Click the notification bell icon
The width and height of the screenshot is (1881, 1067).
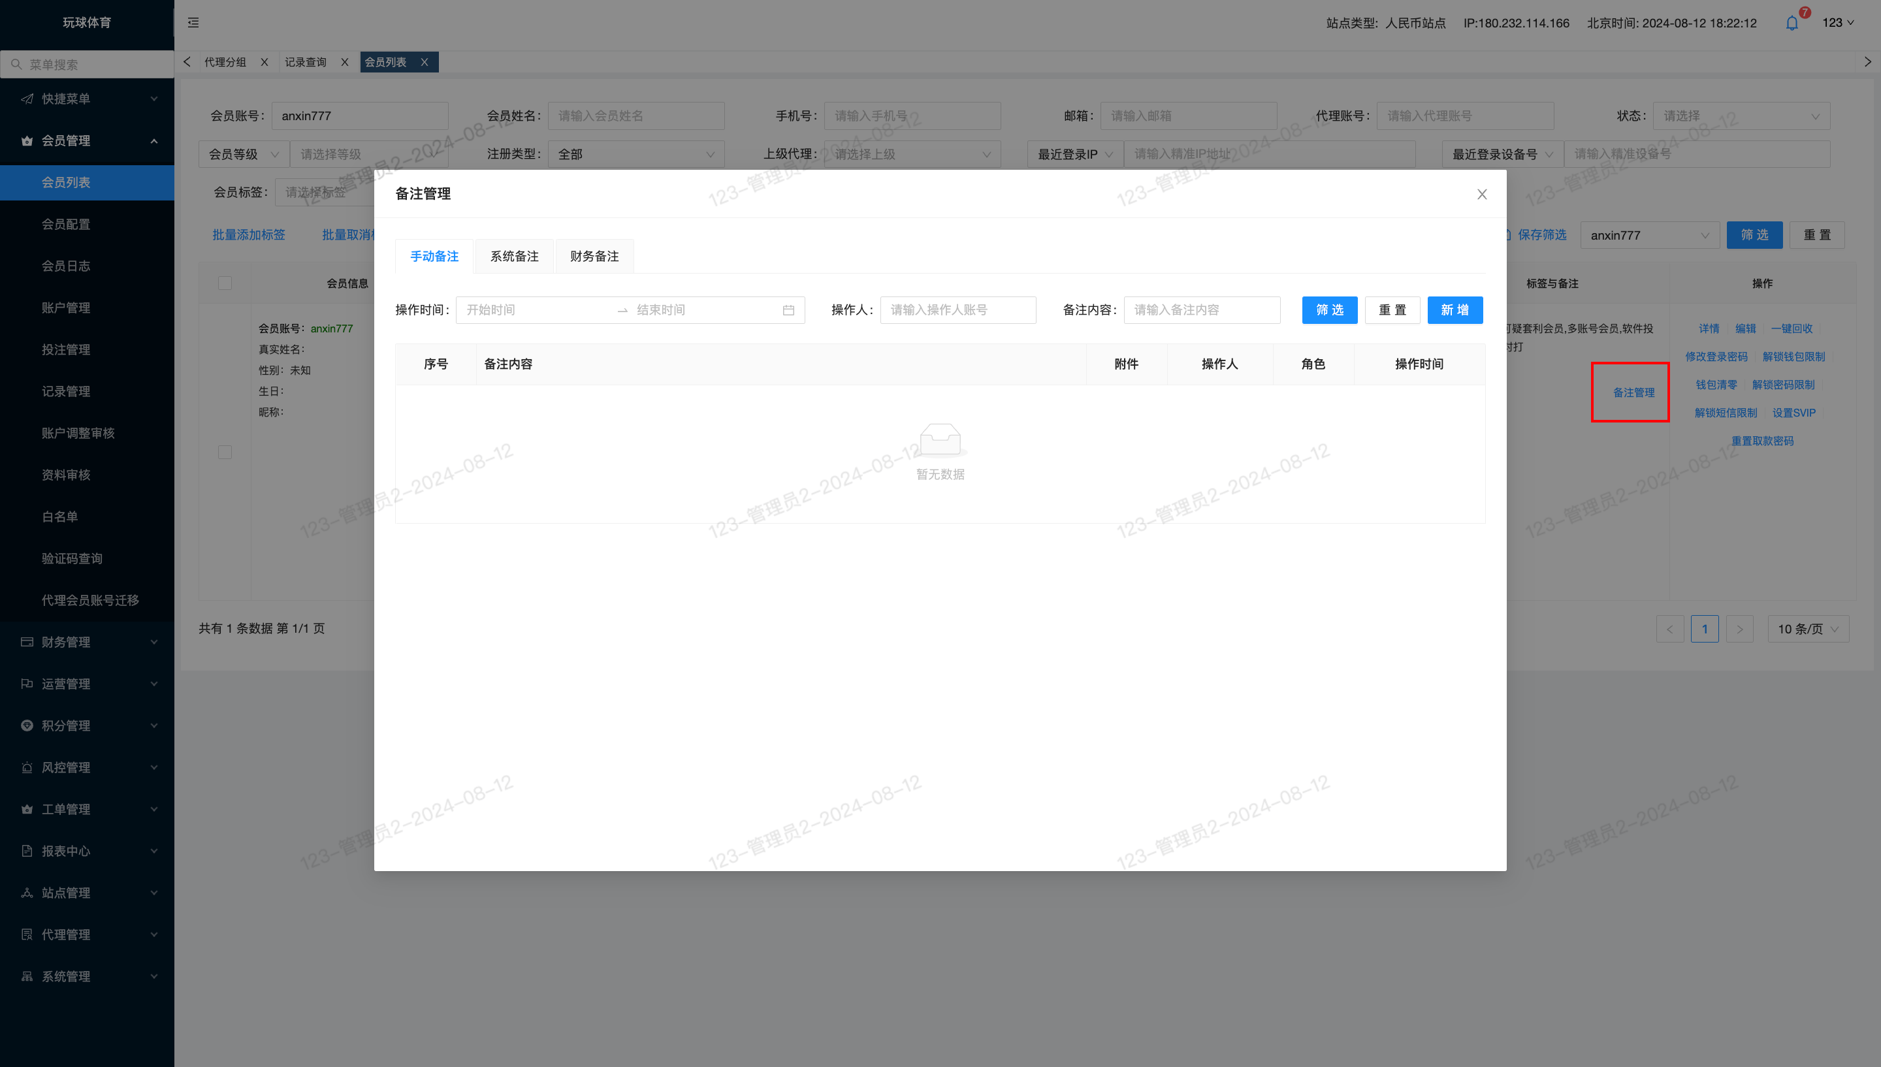pyautogui.click(x=1792, y=24)
